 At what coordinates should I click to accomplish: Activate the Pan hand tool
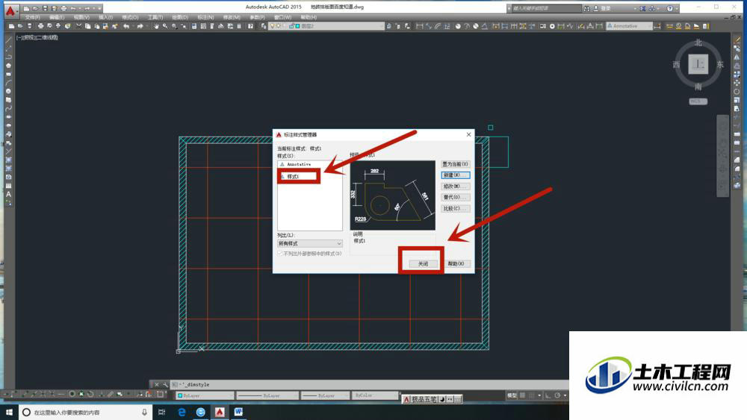156,26
